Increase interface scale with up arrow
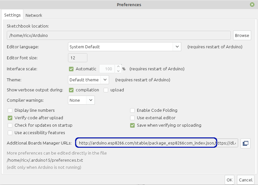Viewport: 258px width, 185px height. tap(118, 66)
